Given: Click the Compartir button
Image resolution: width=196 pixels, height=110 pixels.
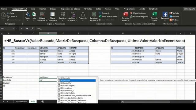Looking at the screenshot, I should 189,9.
